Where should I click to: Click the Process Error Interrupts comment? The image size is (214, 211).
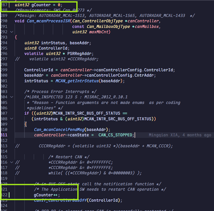[x=60, y=92]
